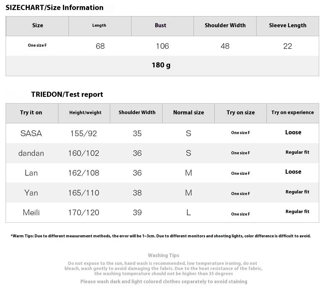Image resolution: width=324 pixels, height=294 pixels.
Task: Click Yan's shoulder width value 38
Action: point(137,193)
